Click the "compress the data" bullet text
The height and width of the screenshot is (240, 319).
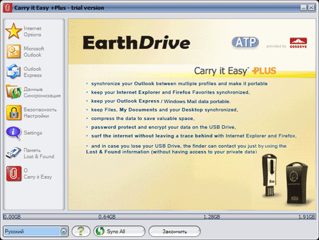(x=143, y=118)
